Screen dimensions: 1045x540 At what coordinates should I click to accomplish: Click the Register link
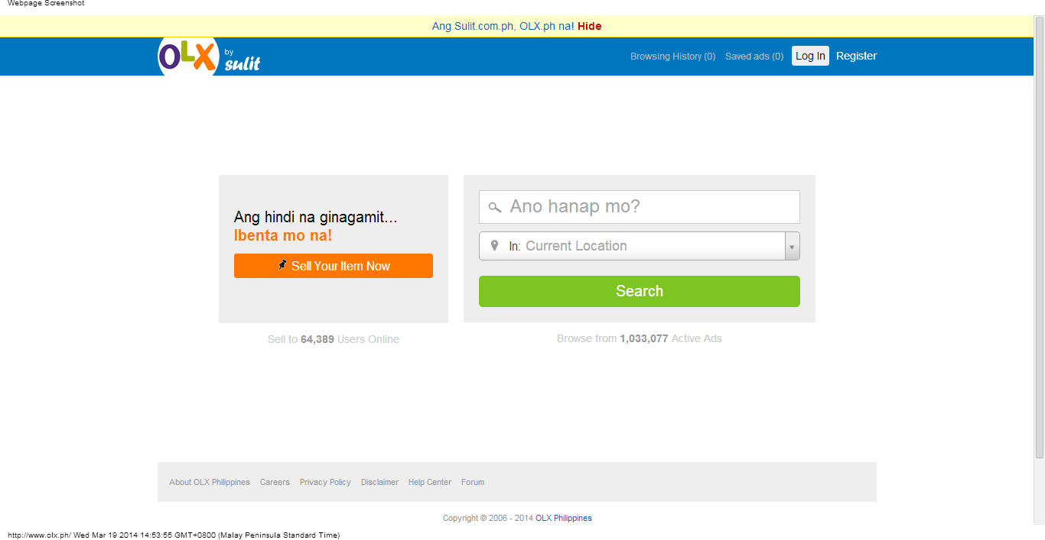[x=856, y=56]
